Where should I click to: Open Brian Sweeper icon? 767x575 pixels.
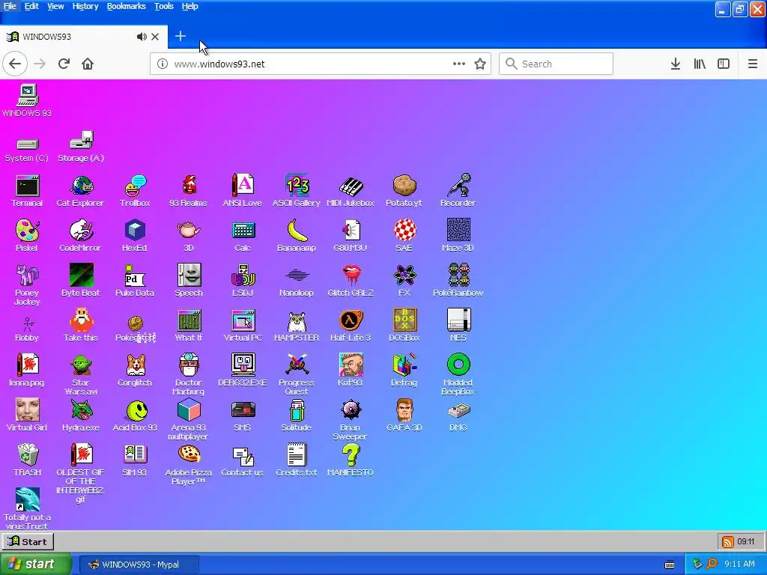point(351,420)
